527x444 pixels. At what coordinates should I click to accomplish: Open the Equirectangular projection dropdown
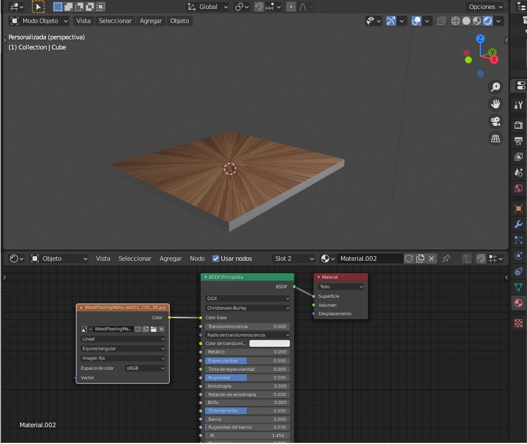point(122,348)
